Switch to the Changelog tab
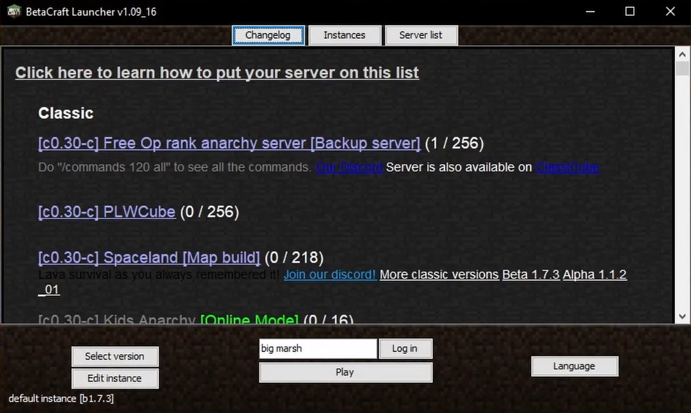Screen dimensions: 691x413 [268, 35]
